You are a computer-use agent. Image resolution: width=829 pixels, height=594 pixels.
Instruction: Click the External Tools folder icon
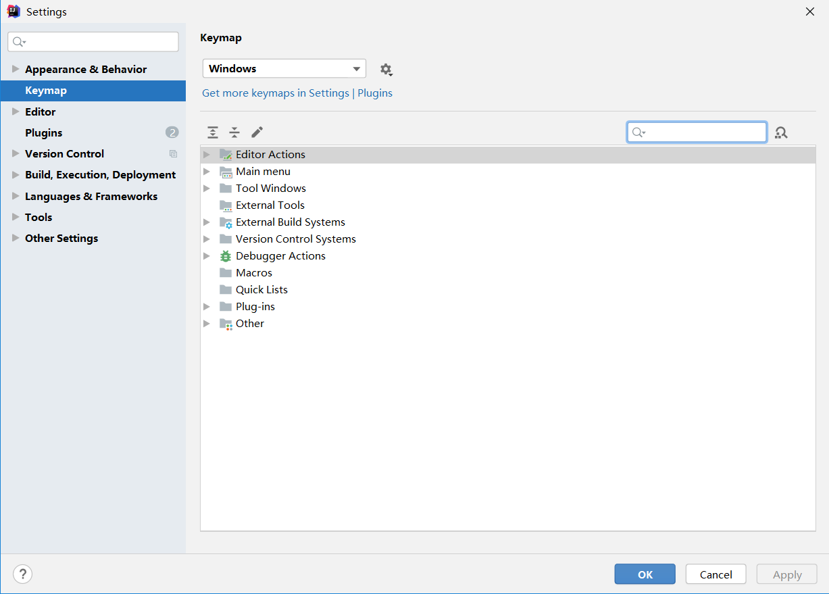pos(226,205)
